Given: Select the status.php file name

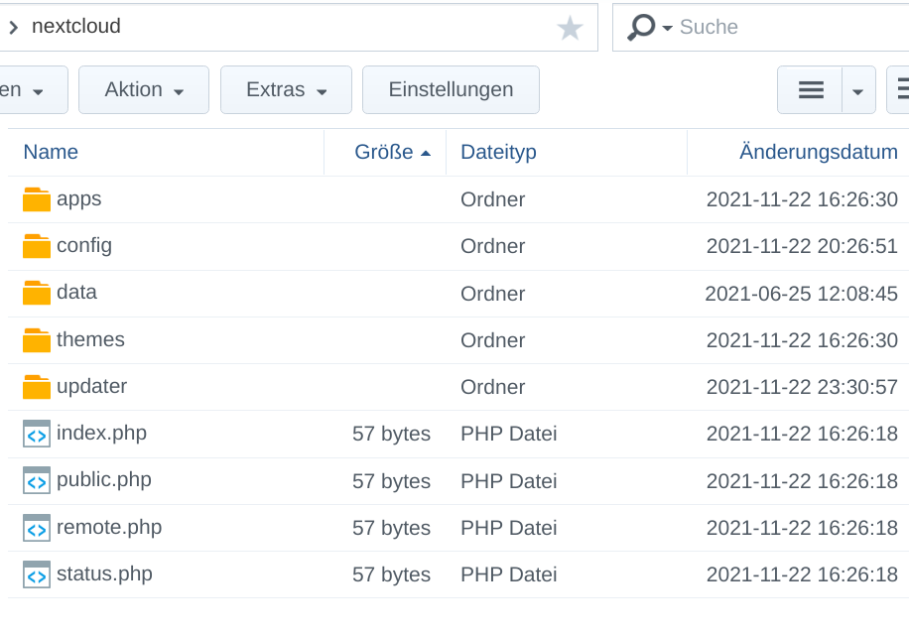Looking at the screenshot, I should [104, 574].
